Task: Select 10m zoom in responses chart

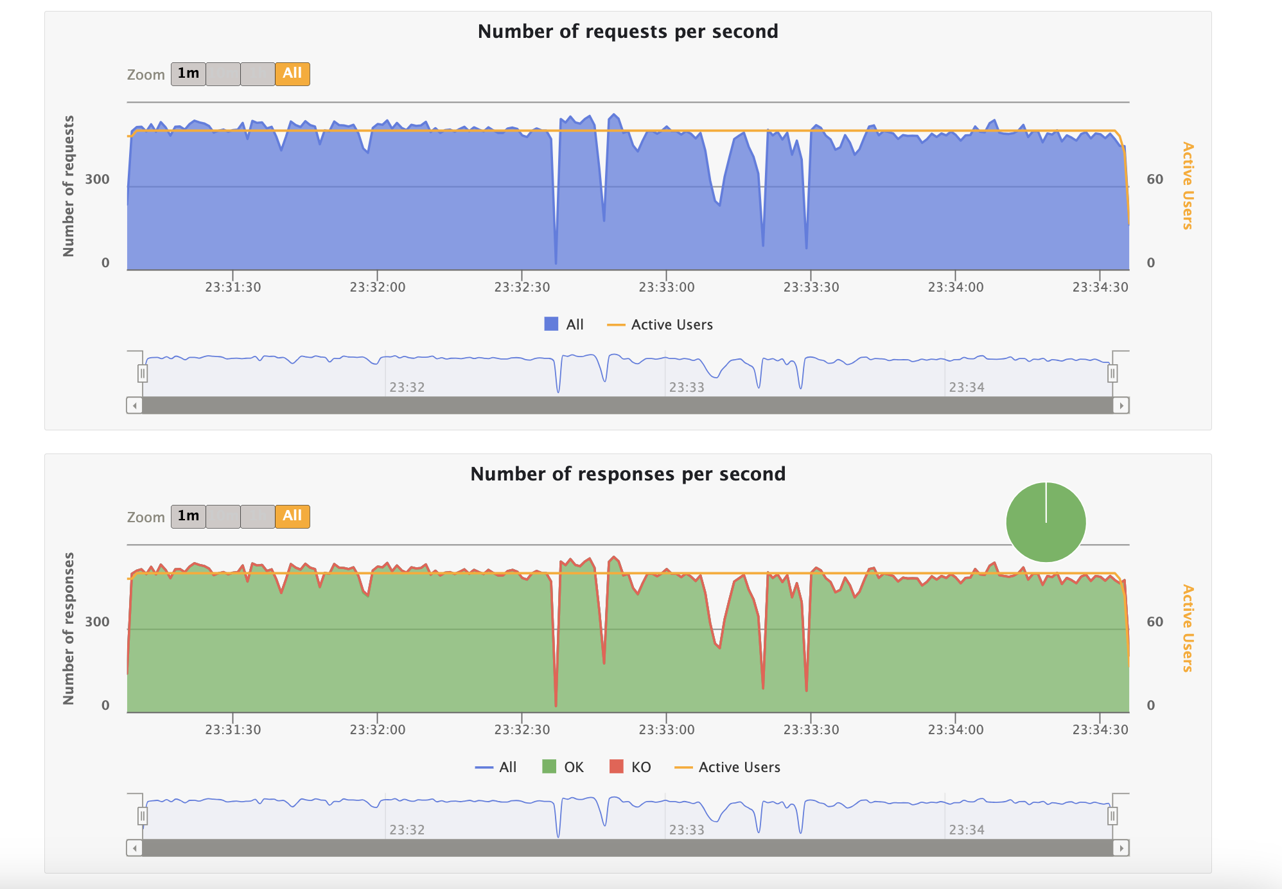Action: 223,516
